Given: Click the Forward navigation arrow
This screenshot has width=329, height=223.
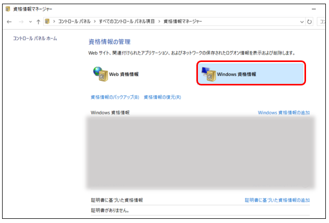Looking at the screenshot, I should (x=21, y=22).
